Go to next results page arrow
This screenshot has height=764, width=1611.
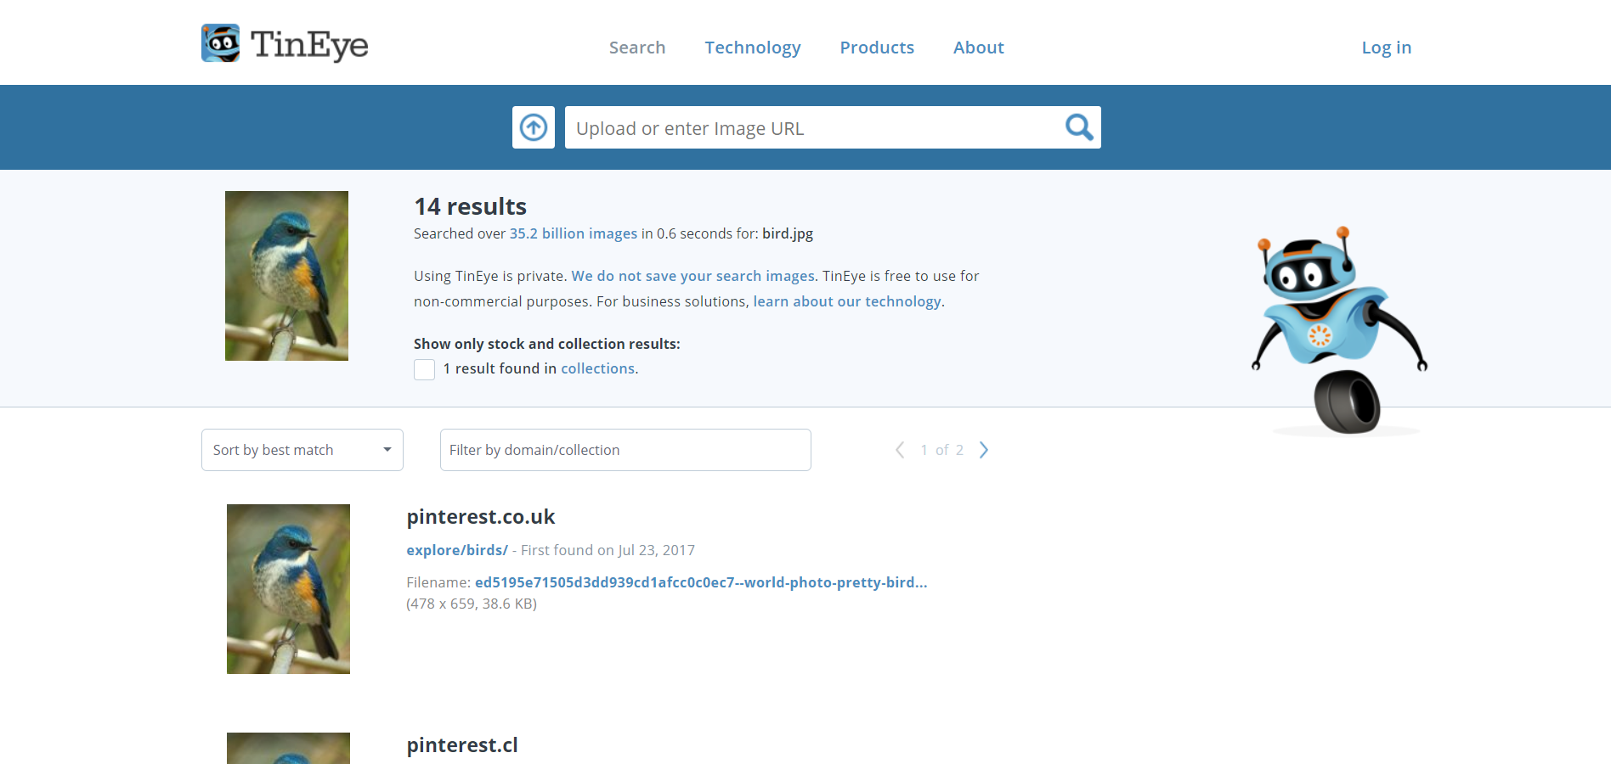pos(984,450)
